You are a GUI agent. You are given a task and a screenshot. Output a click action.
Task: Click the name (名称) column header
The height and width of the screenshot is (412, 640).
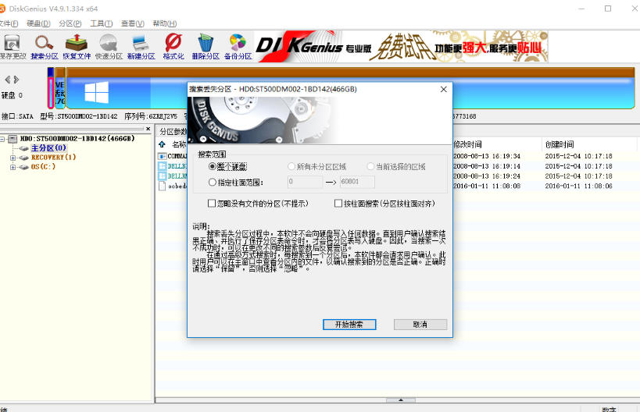[x=179, y=144]
